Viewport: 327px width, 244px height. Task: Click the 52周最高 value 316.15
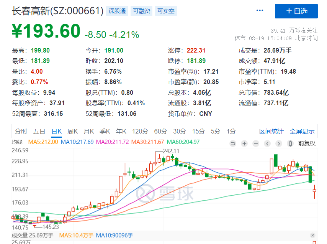[x=53, y=114]
